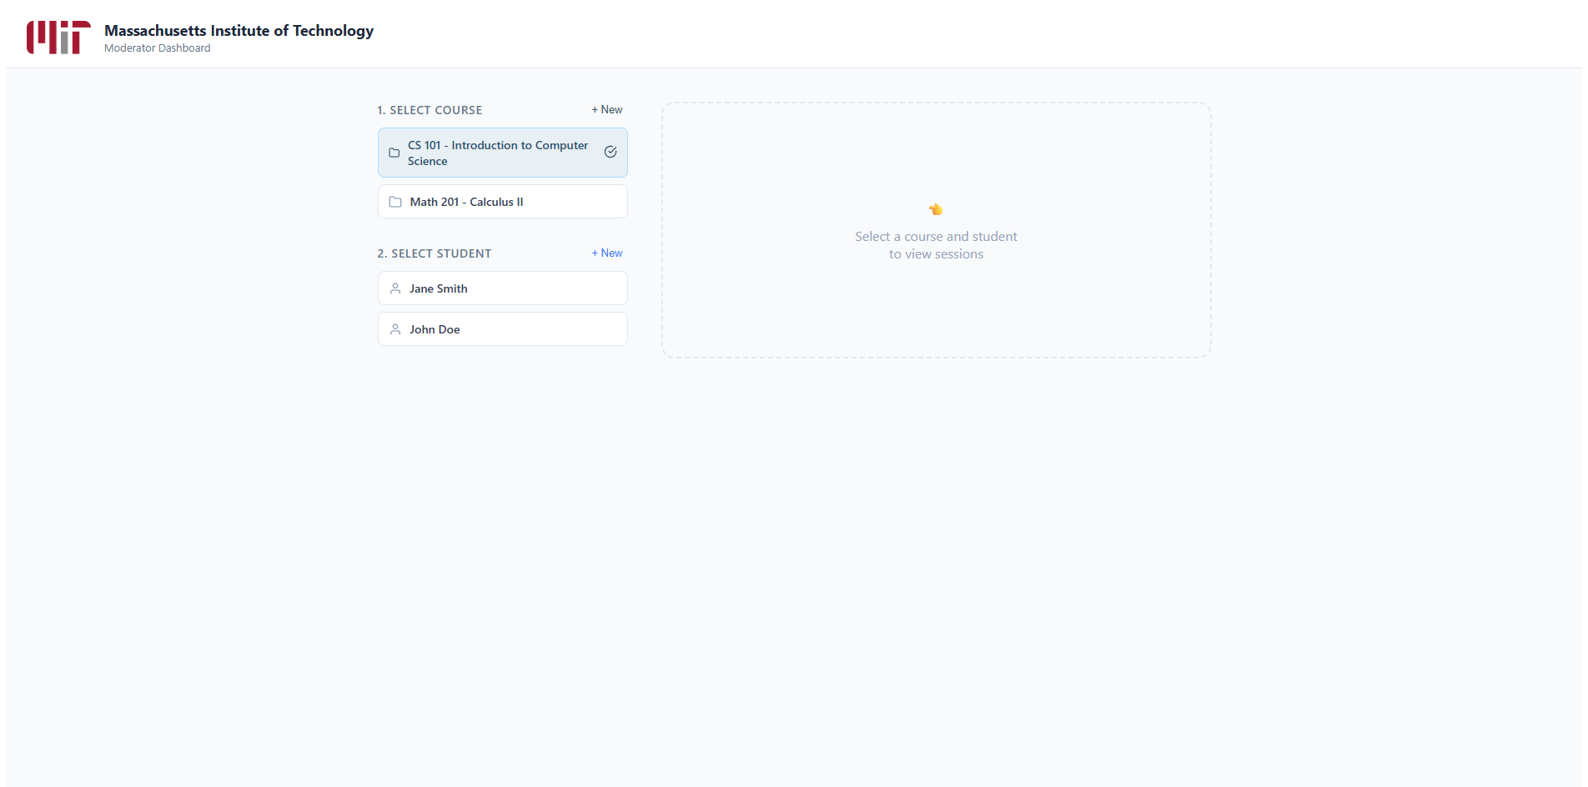Click the CS 101 - Introduction to Computer Science card
1588x787 pixels.
coord(502,153)
